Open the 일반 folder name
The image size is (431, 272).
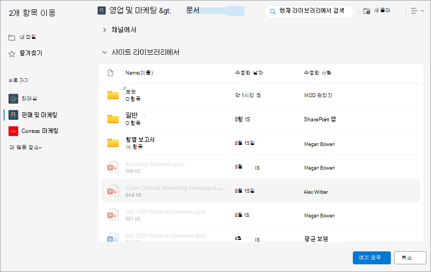click(x=131, y=116)
